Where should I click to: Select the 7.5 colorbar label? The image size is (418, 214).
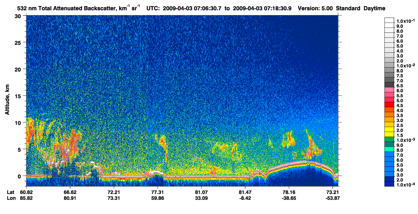coord(400,76)
